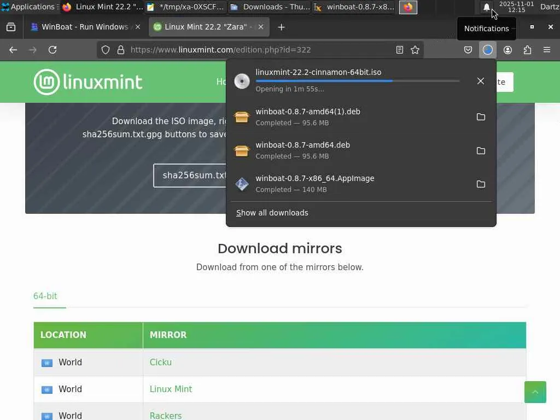Screen dimensions: 560x420
Task: Open the Applications menu
Action: point(30,7)
